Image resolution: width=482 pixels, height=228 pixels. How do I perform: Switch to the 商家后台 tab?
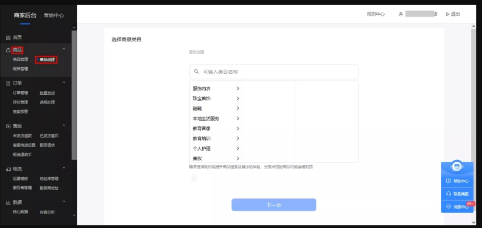[x=25, y=15]
